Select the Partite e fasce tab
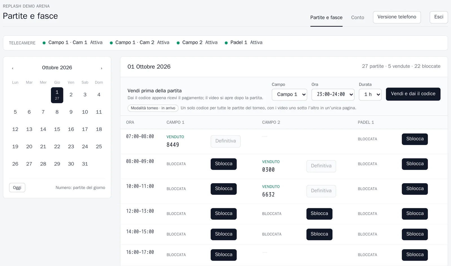 point(326,17)
